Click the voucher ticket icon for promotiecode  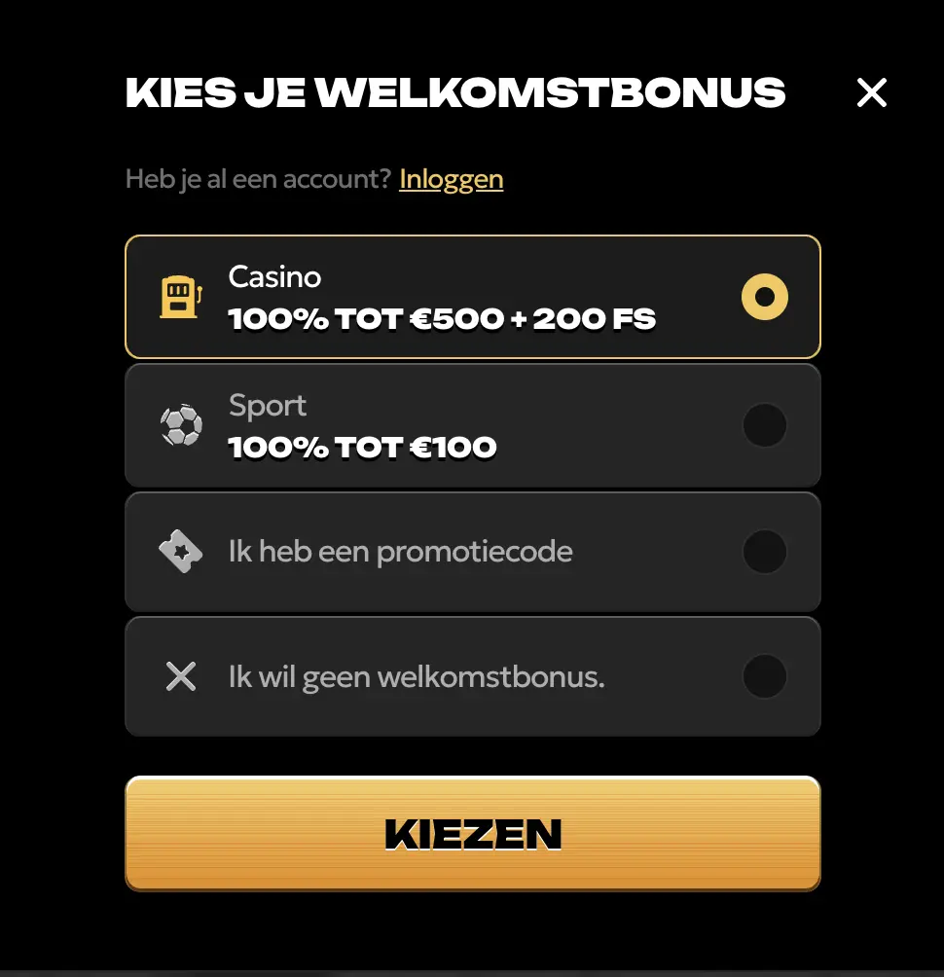point(181,551)
